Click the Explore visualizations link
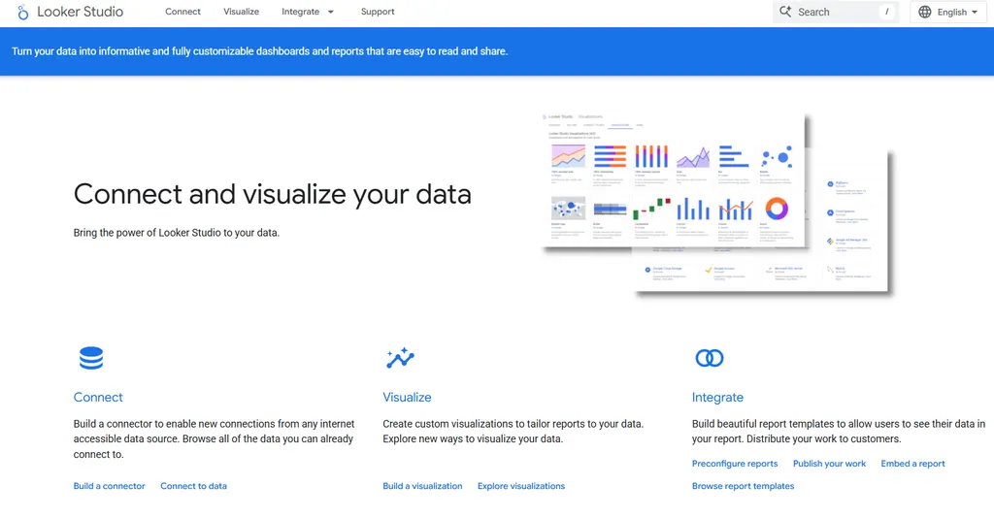994x518 pixels. [x=521, y=486]
